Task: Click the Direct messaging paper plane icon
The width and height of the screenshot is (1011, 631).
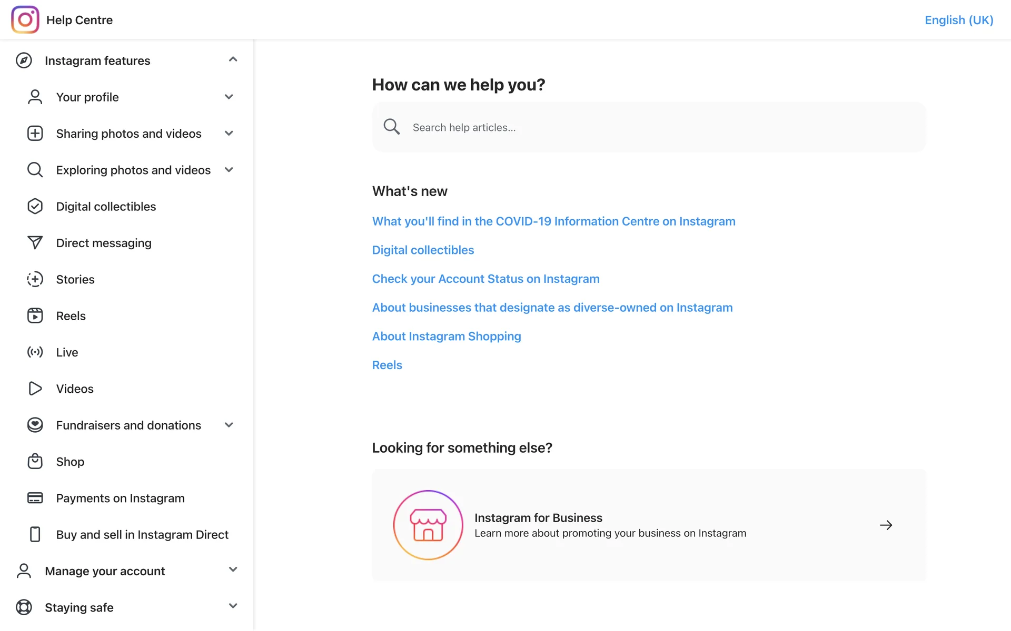Action: point(35,242)
